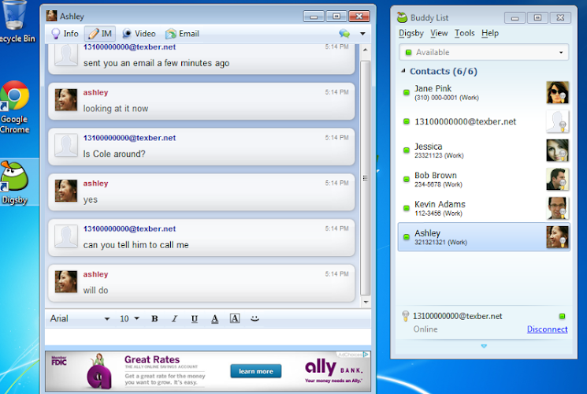Select Jane Pink in the Buddy List

[x=483, y=92]
